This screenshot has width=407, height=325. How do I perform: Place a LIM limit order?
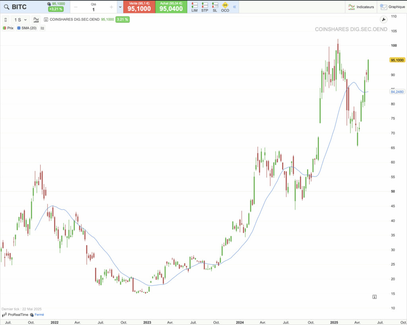pyautogui.click(x=194, y=7)
